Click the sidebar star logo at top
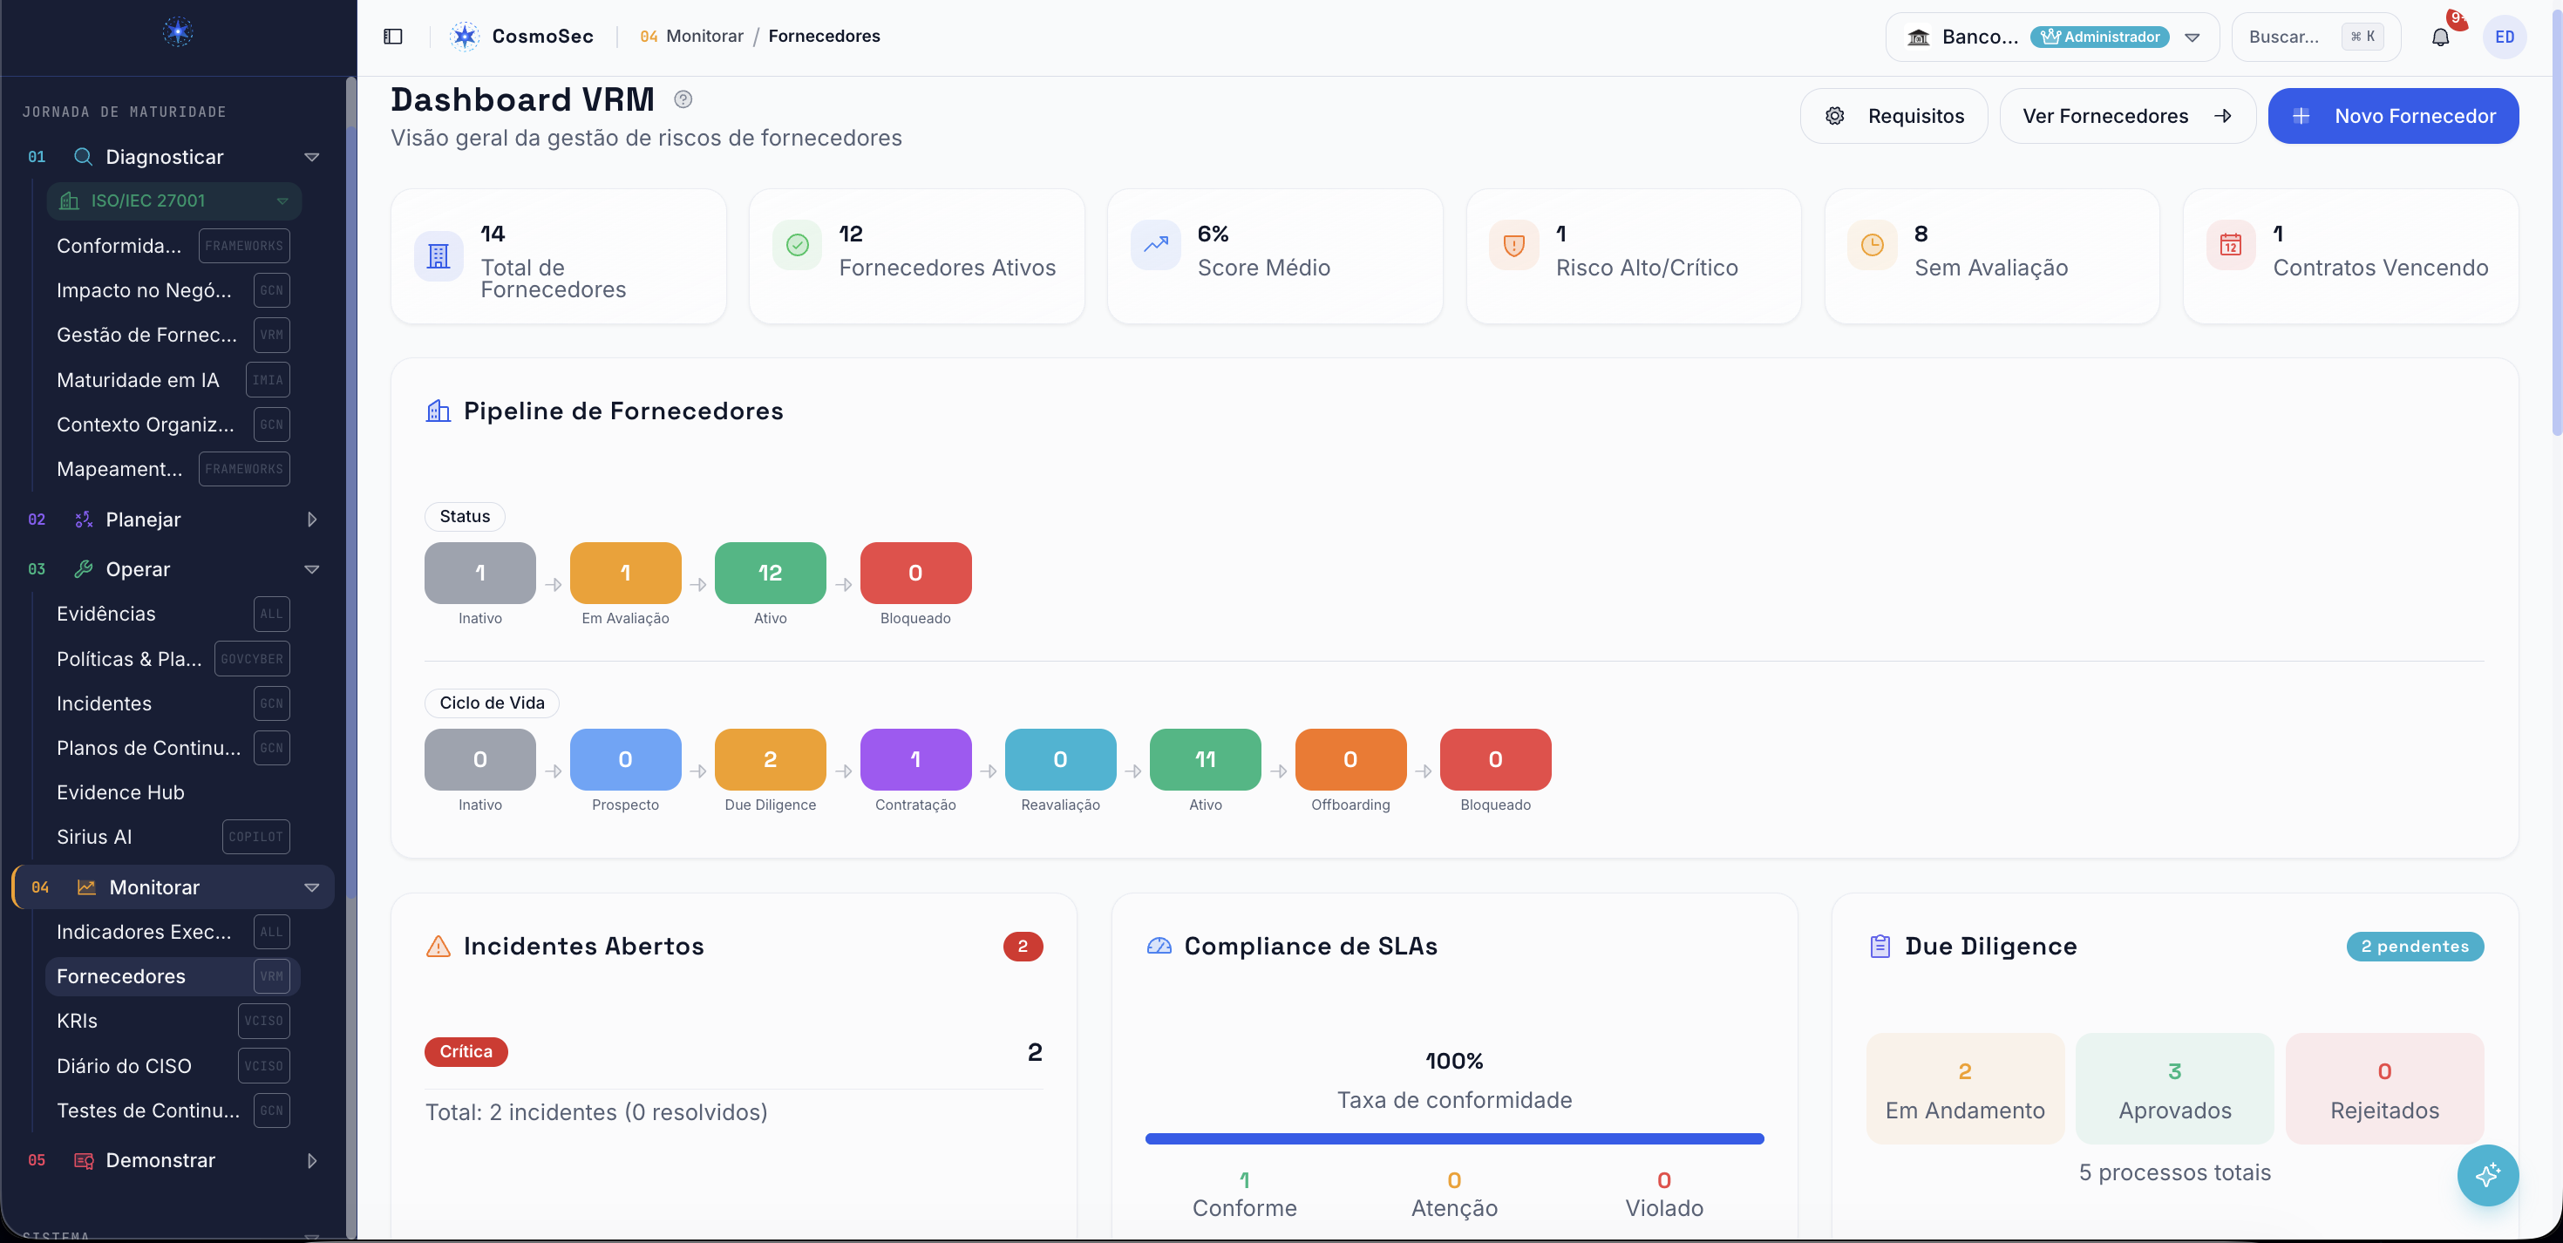Image resolution: width=2563 pixels, height=1243 pixels. point(178,32)
